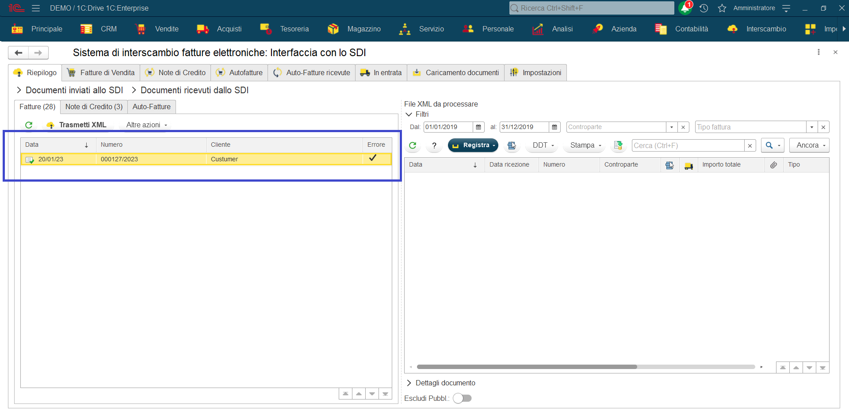This screenshot has width=849, height=411.
Task: Open the history clock icon
Action: 704,8
